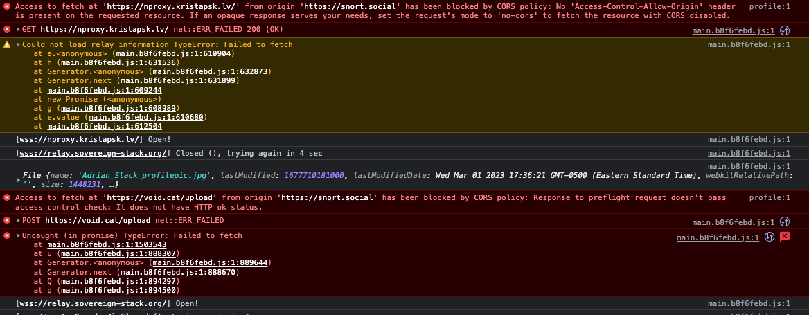This screenshot has height=315, width=809.
Task: Click the yellow warning icon beside 'Could not load relay information'
Action: (7, 45)
